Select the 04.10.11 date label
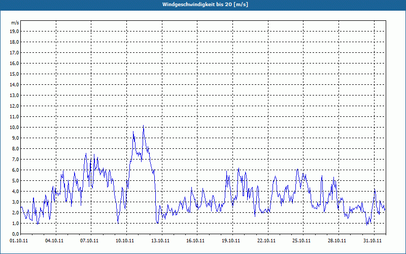Viewport: 406px width, 254px height. pos(54,241)
